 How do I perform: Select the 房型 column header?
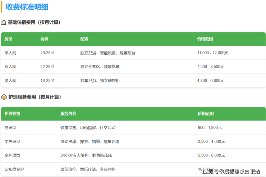(x=8, y=39)
